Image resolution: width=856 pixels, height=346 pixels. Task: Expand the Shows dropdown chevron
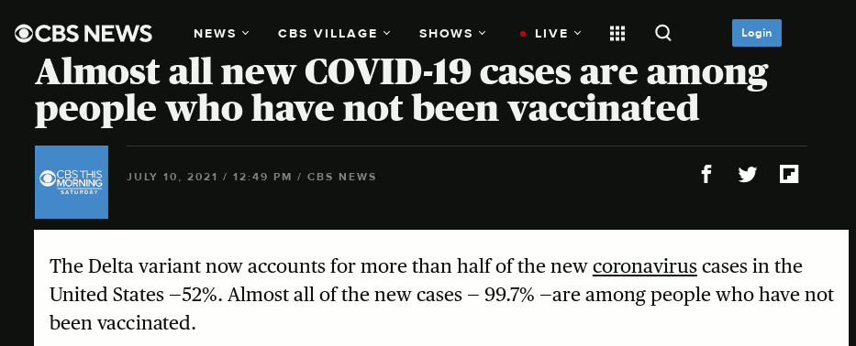[x=482, y=33]
